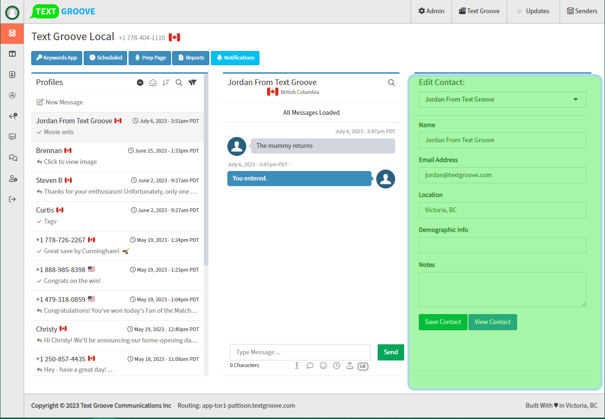Click the Location input field

pos(502,210)
